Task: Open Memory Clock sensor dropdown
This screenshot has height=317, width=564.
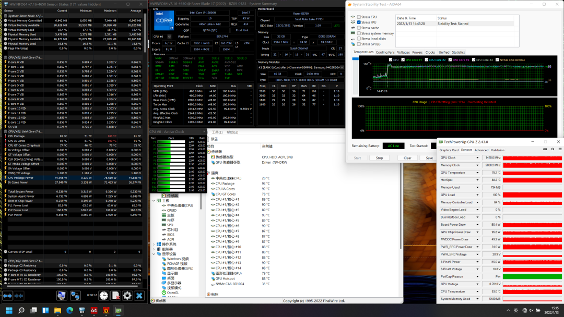Action: [x=478, y=165]
